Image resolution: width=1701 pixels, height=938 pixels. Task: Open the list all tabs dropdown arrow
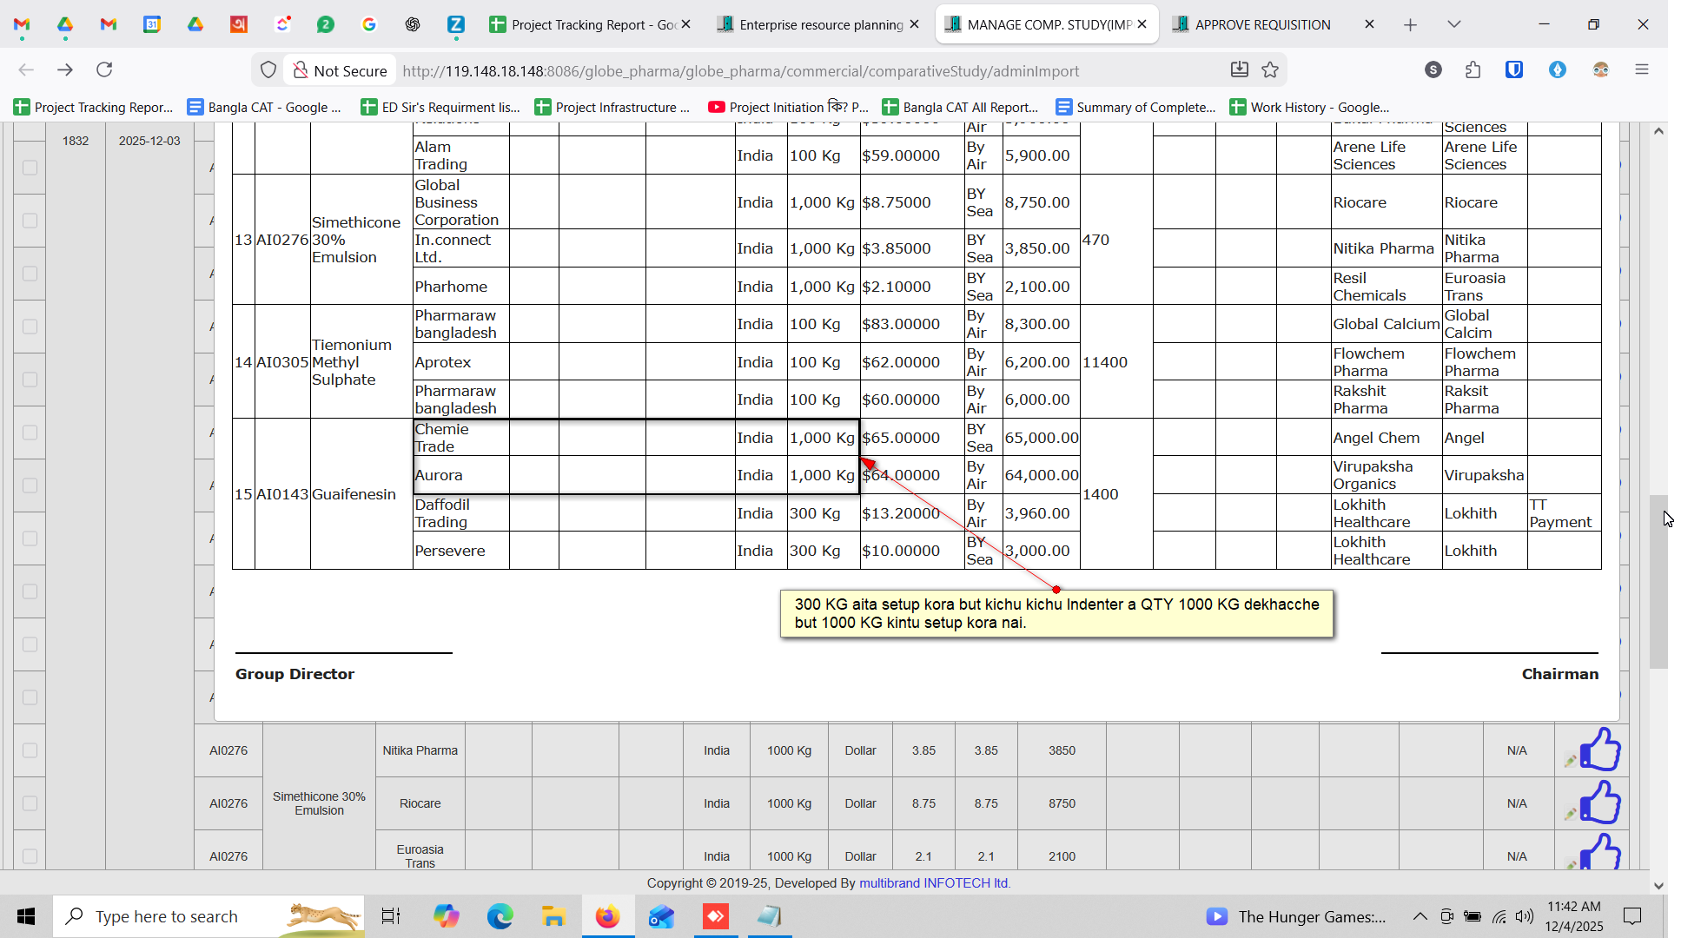pyautogui.click(x=1453, y=24)
